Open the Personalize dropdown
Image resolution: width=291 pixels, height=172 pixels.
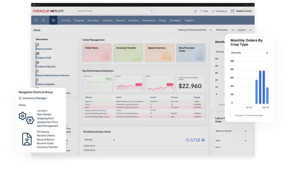click(x=224, y=30)
